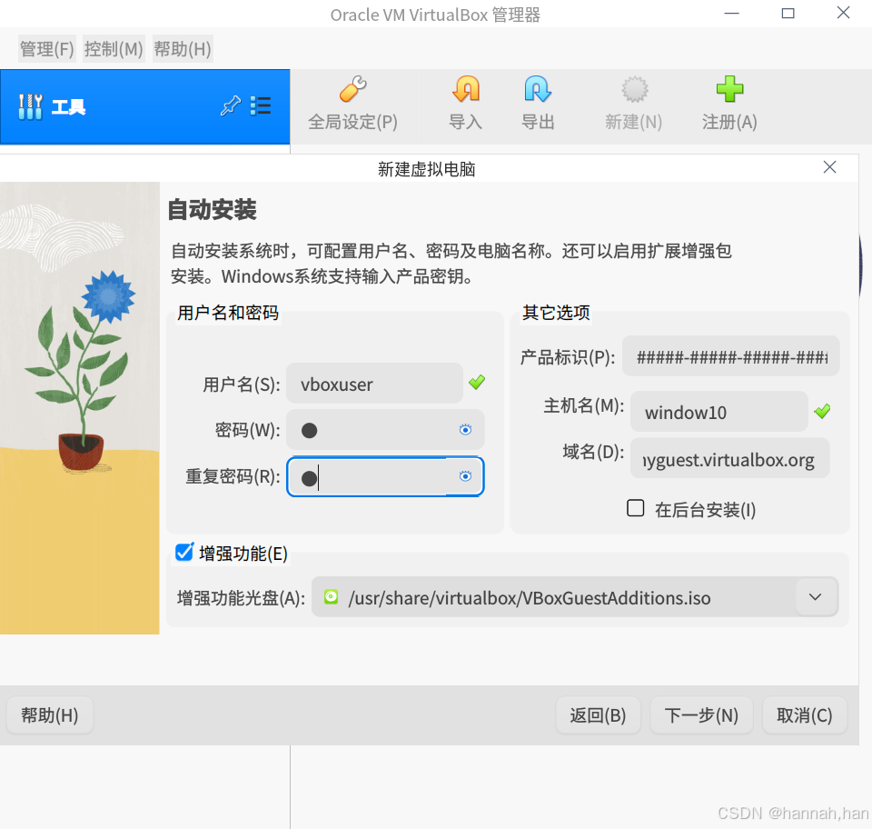The image size is (872, 829).
Task: Click the green plus Register icon
Action: click(x=729, y=89)
